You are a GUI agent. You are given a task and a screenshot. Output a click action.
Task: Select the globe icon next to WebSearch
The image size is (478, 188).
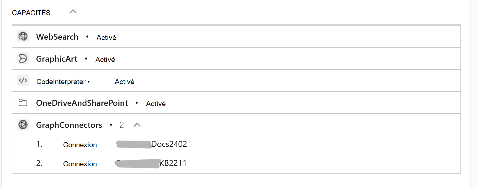(23, 36)
